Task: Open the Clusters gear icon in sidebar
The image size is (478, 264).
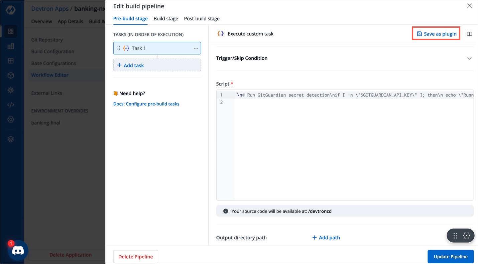Action: point(10,90)
